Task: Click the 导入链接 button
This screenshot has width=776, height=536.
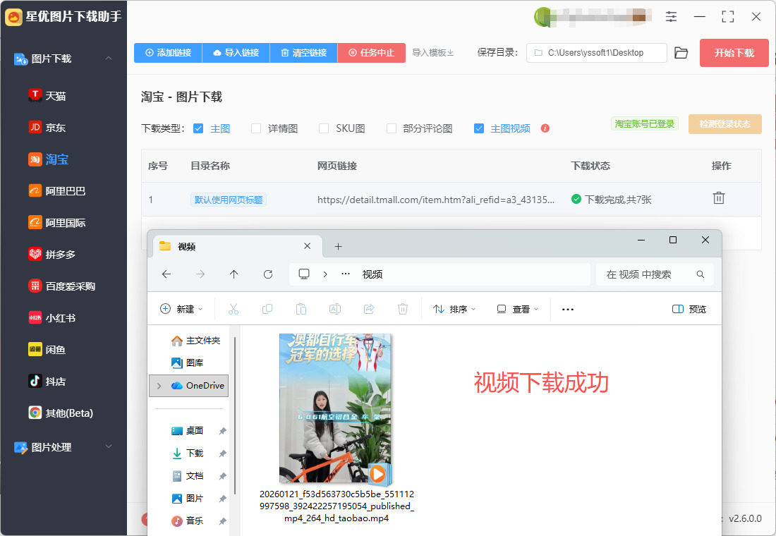Action: point(236,52)
